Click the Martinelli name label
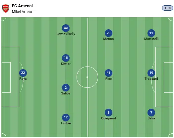Viewport: 174px width, 138px height. click(151, 39)
